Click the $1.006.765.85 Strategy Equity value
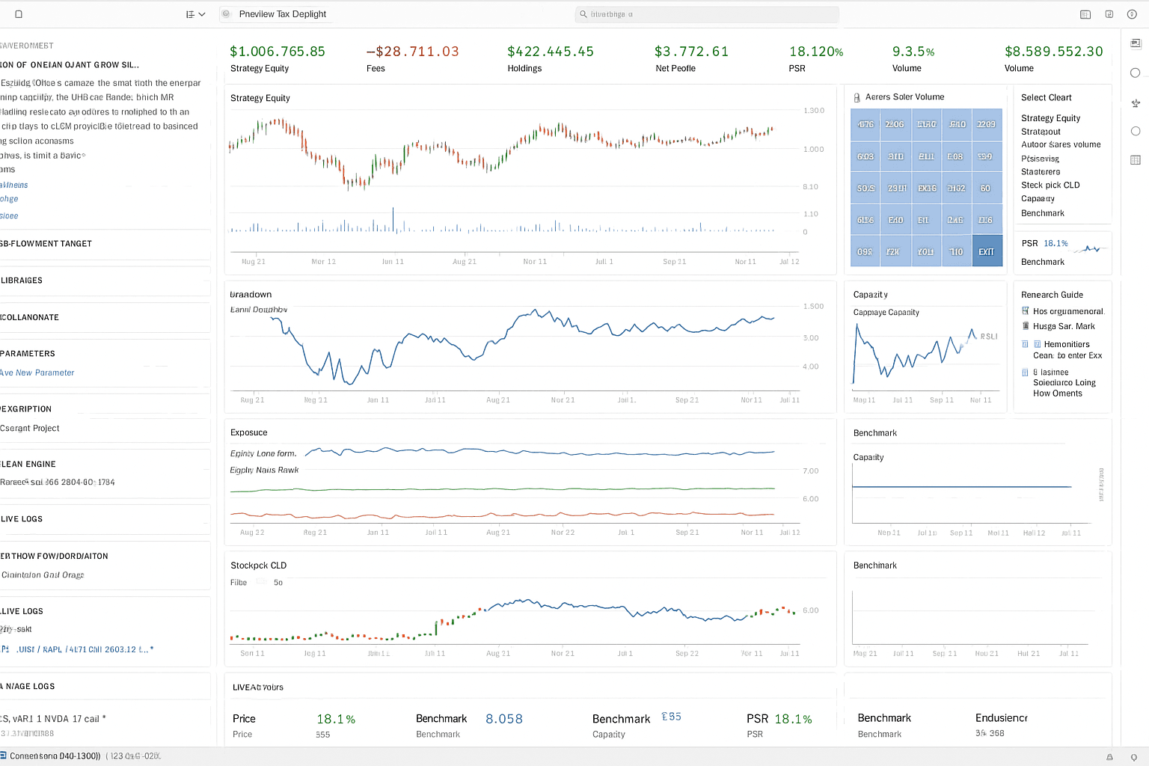This screenshot has height=766, width=1149. click(x=278, y=52)
